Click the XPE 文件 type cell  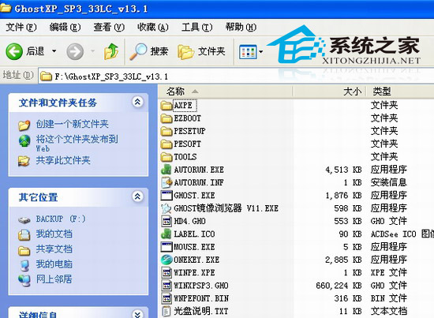click(x=388, y=272)
